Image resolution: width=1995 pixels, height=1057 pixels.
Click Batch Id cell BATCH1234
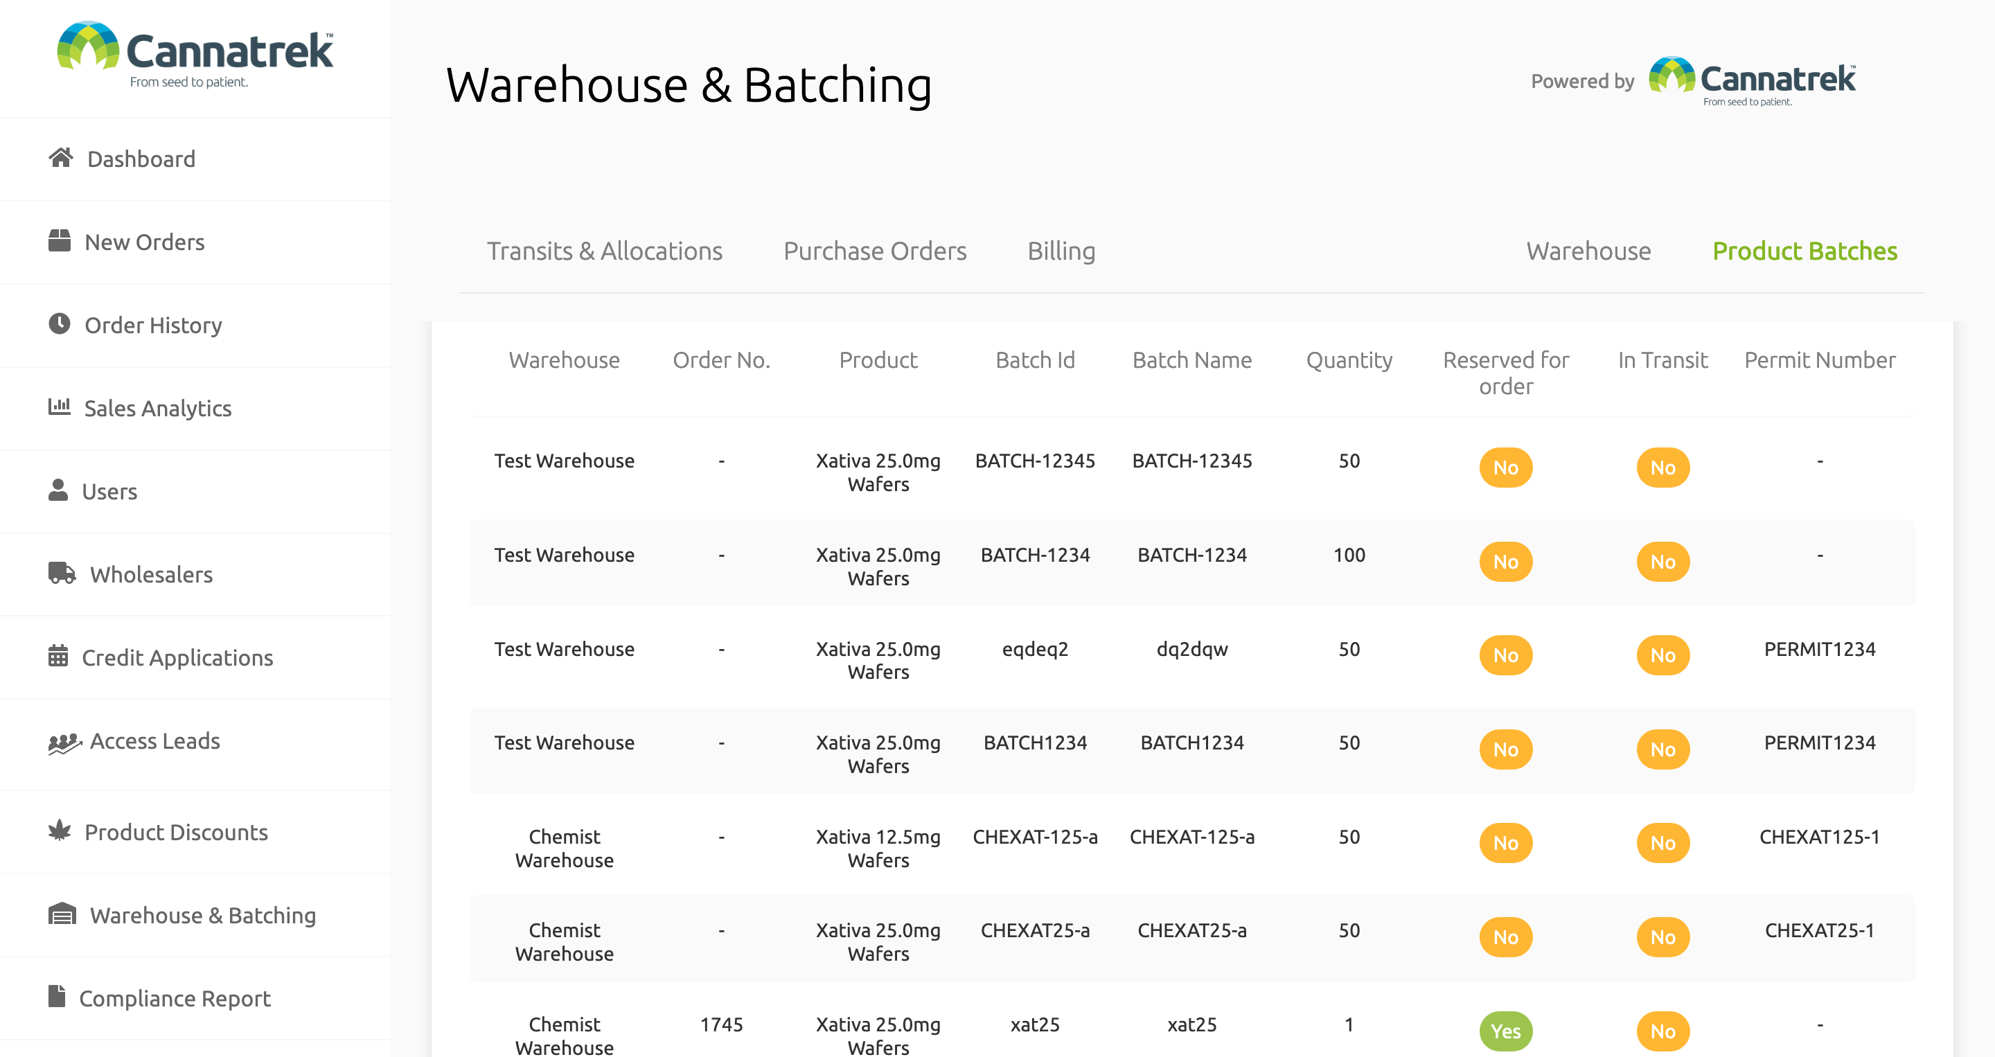1035,743
